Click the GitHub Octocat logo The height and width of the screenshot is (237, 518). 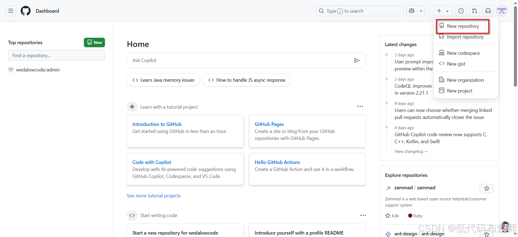pyautogui.click(x=26, y=11)
